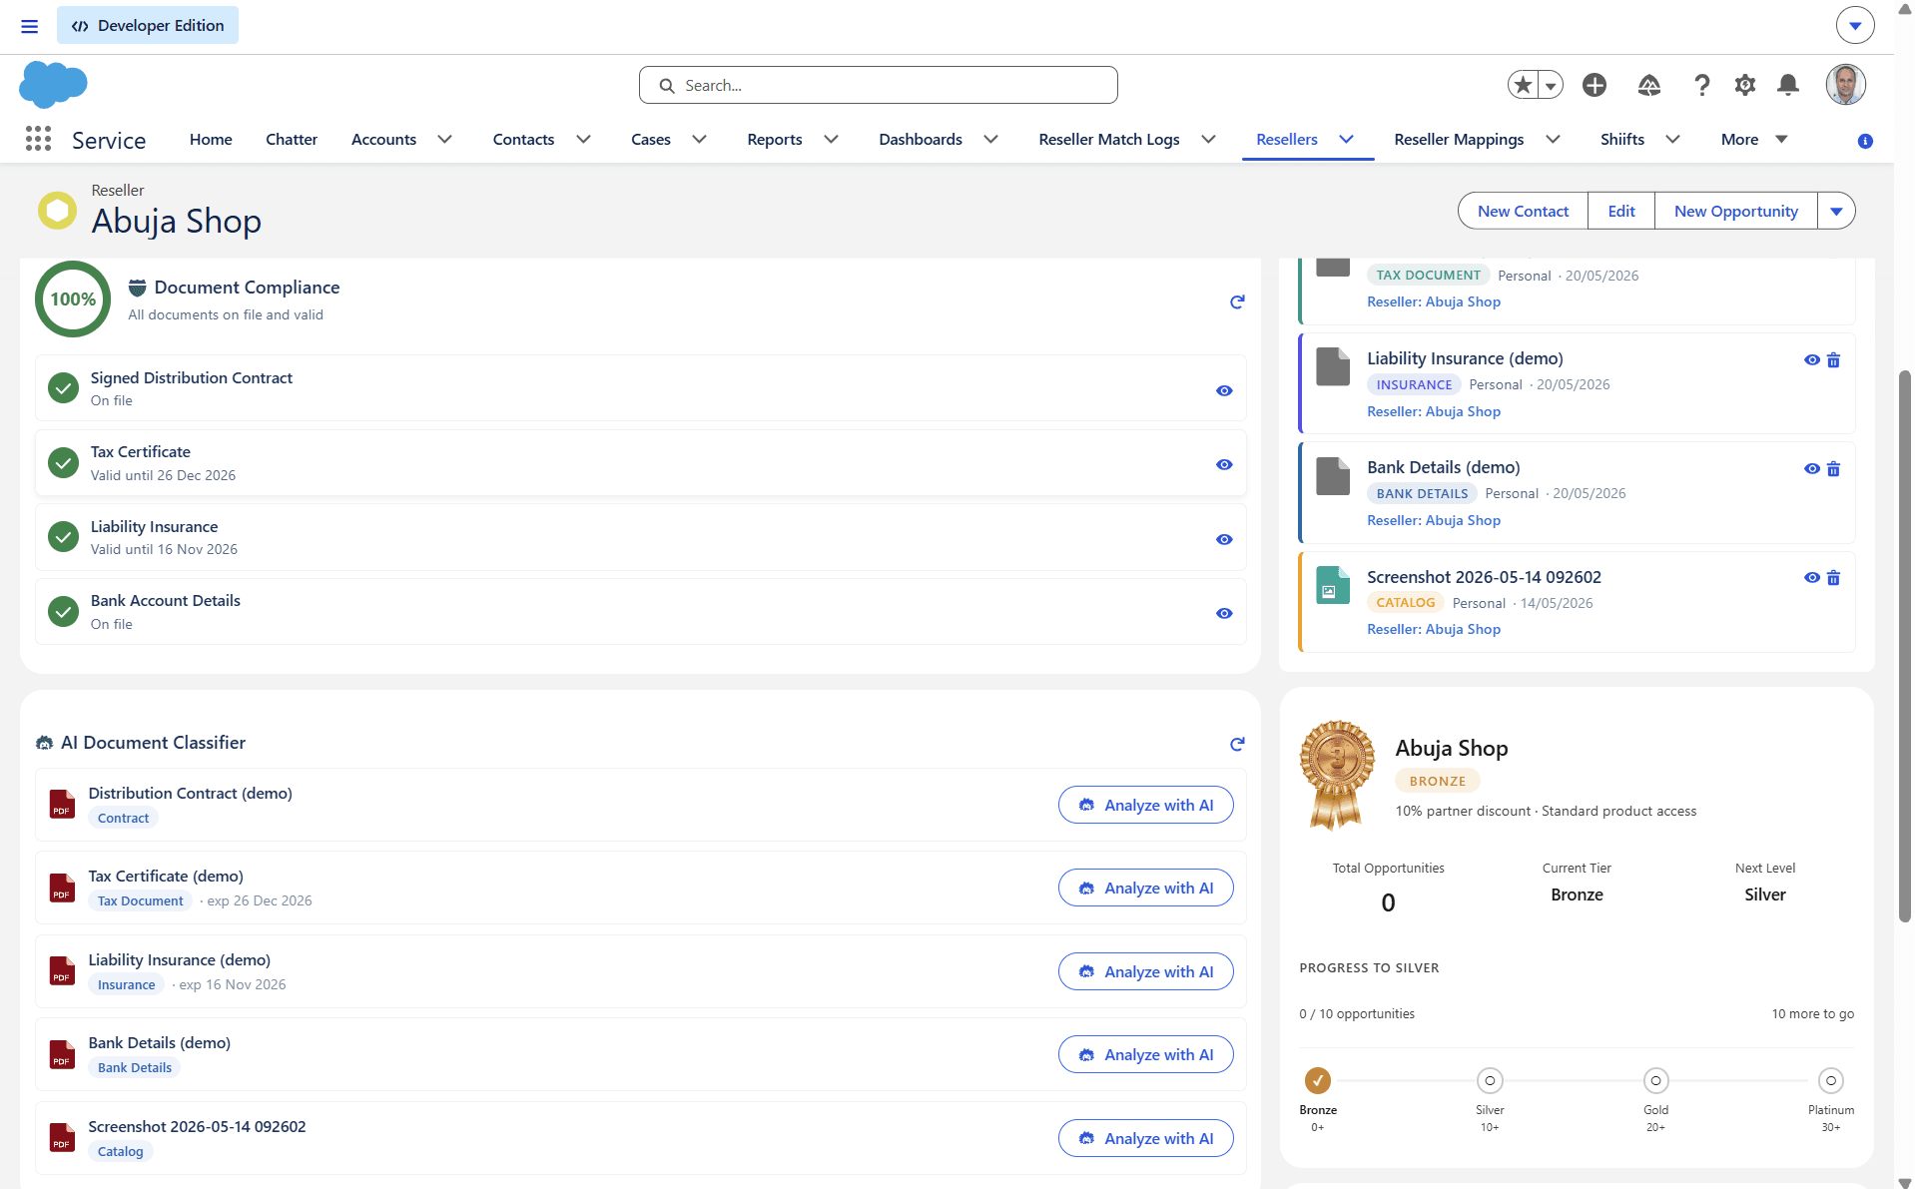Expand the favorites list dropdown
The width and height of the screenshot is (1915, 1189).
point(1551,85)
